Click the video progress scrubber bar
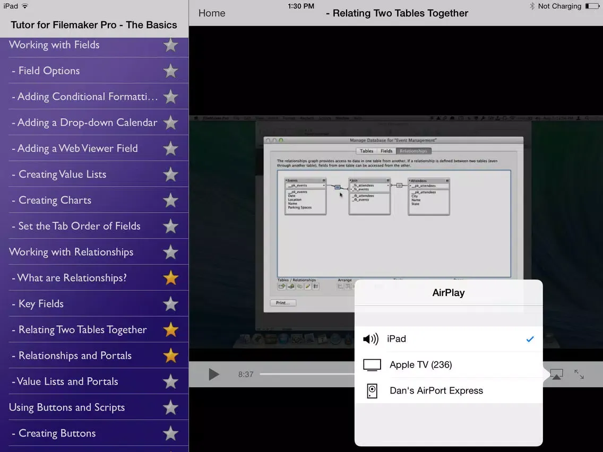 coord(306,375)
